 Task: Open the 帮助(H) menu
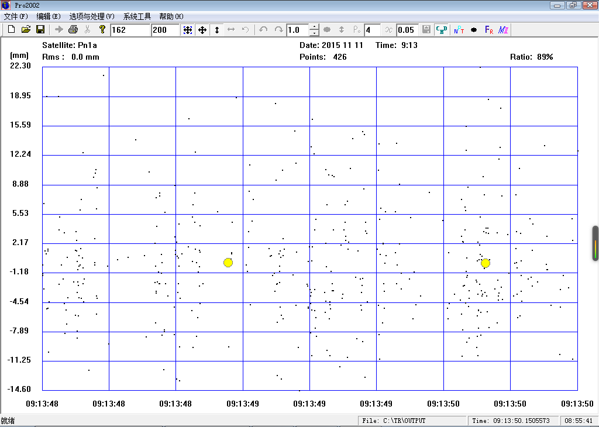171,16
